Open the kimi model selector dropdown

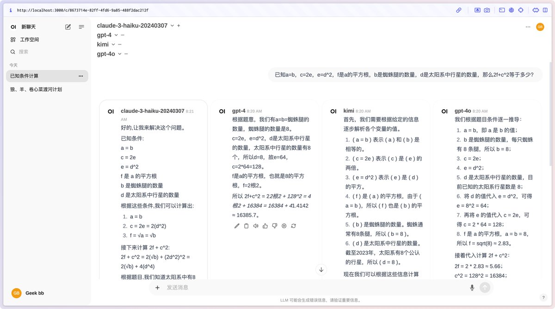point(112,44)
